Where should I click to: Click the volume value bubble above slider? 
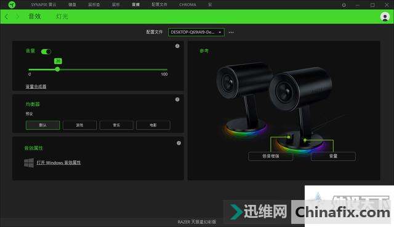tap(58, 61)
